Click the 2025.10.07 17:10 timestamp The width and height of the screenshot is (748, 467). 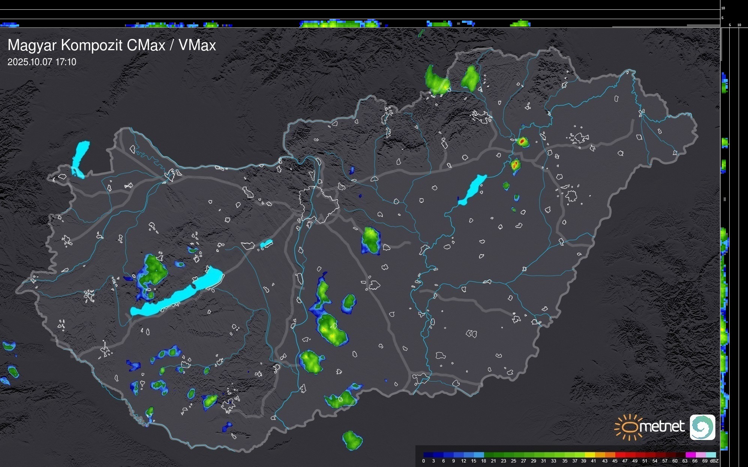coord(42,62)
